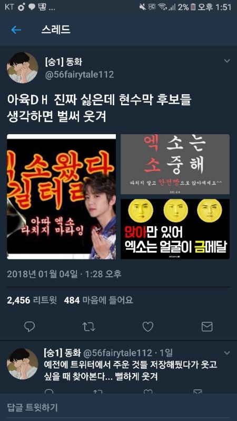Tap the battery icon in status bar
This screenshot has height=421, width=237.
click(193, 7)
